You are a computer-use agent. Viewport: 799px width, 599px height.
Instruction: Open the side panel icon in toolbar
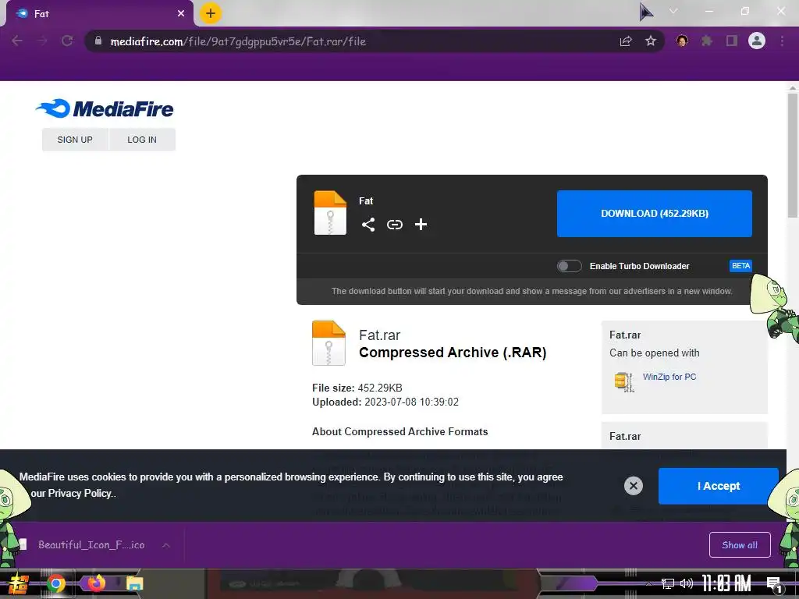[x=732, y=41]
